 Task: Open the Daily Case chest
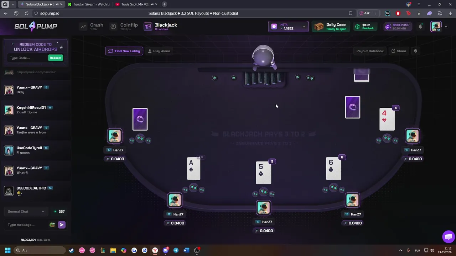pyautogui.click(x=331, y=27)
